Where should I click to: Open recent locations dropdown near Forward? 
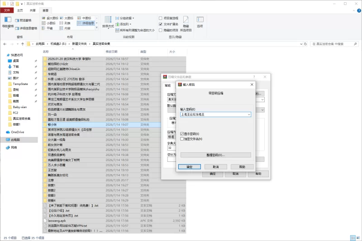click(x=17, y=44)
